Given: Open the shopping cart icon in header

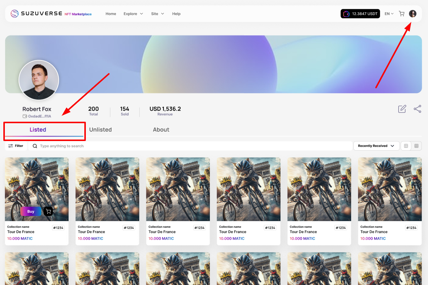Looking at the screenshot, I should click(402, 14).
